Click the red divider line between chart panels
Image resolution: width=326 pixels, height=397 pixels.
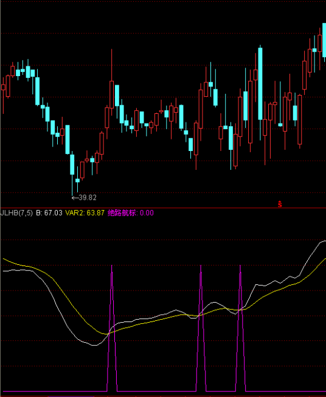click(163, 208)
